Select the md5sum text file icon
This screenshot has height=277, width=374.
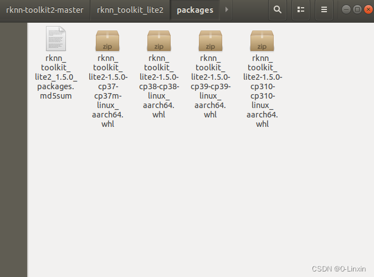(x=56, y=38)
